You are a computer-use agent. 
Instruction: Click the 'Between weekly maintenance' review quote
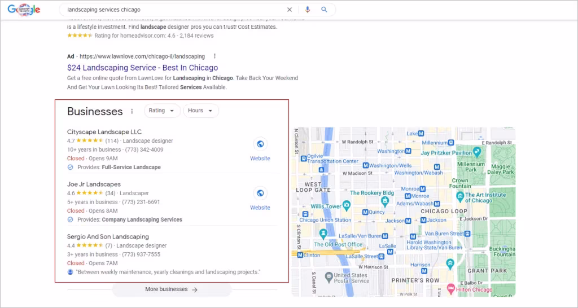pos(168,272)
